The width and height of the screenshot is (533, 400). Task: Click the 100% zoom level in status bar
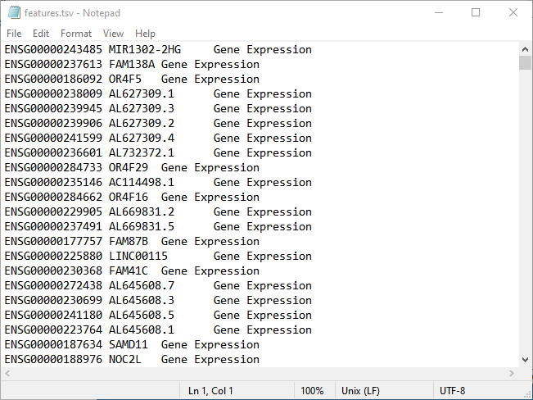pos(312,391)
